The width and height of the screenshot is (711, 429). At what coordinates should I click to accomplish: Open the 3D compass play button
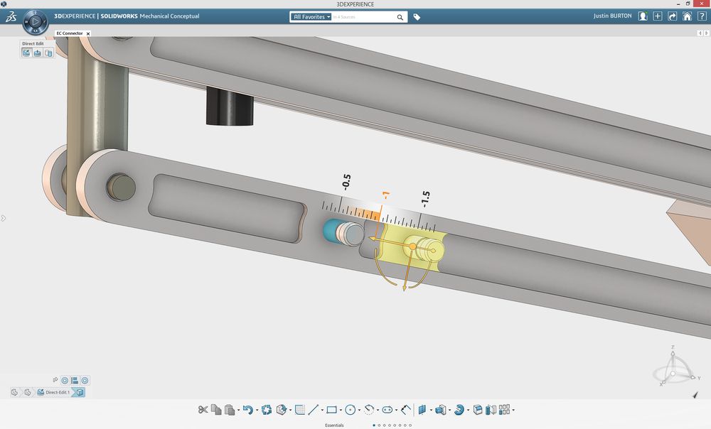(x=36, y=22)
